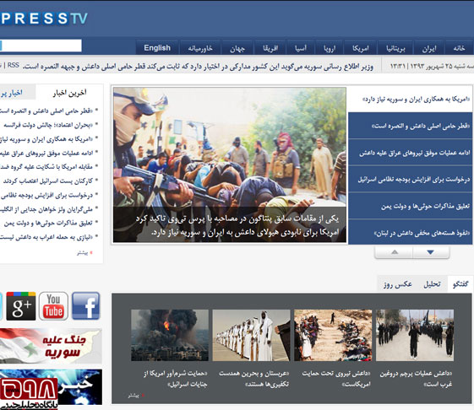The height and width of the screenshot is (410, 474).
Task: Click the Press TV logo
Action: point(44,19)
